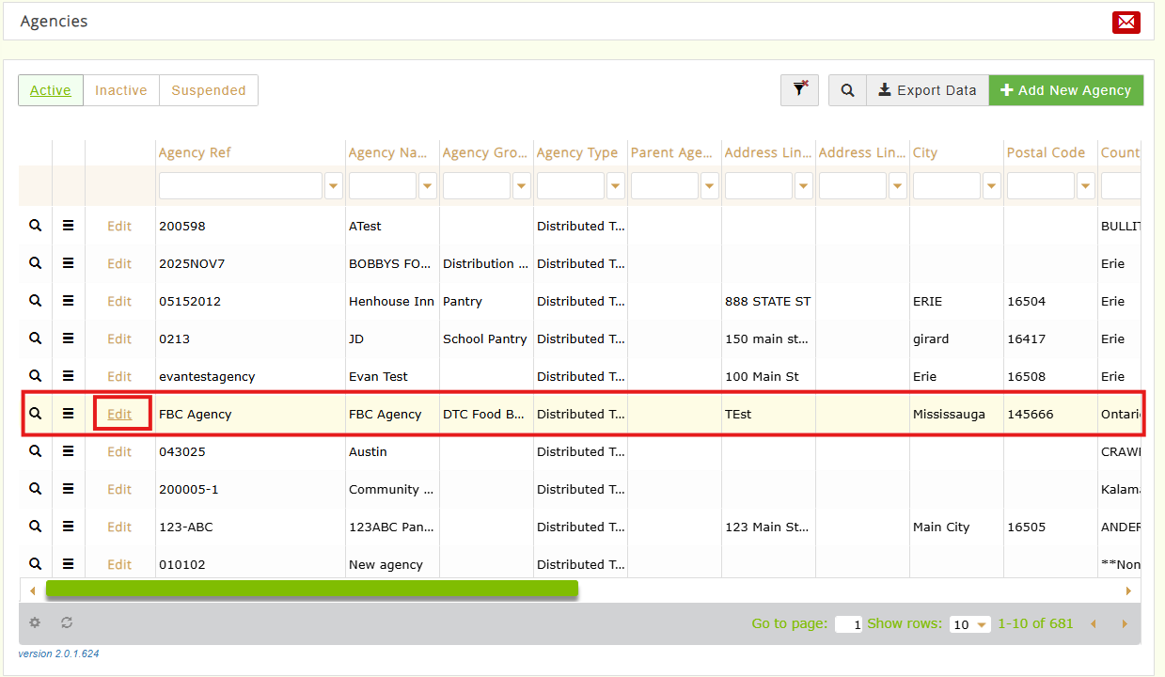View details of evantestagency
1165x677 pixels.
coord(35,376)
